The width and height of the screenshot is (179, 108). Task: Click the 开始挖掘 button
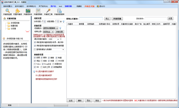tap(117, 19)
